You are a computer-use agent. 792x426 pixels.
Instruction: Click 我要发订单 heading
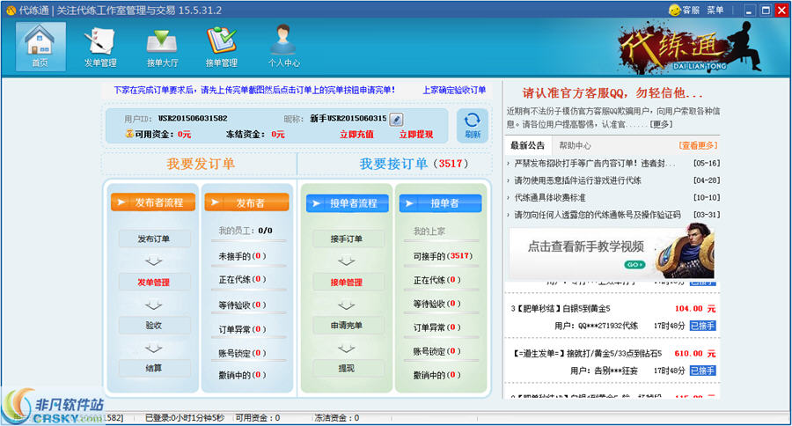201,164
